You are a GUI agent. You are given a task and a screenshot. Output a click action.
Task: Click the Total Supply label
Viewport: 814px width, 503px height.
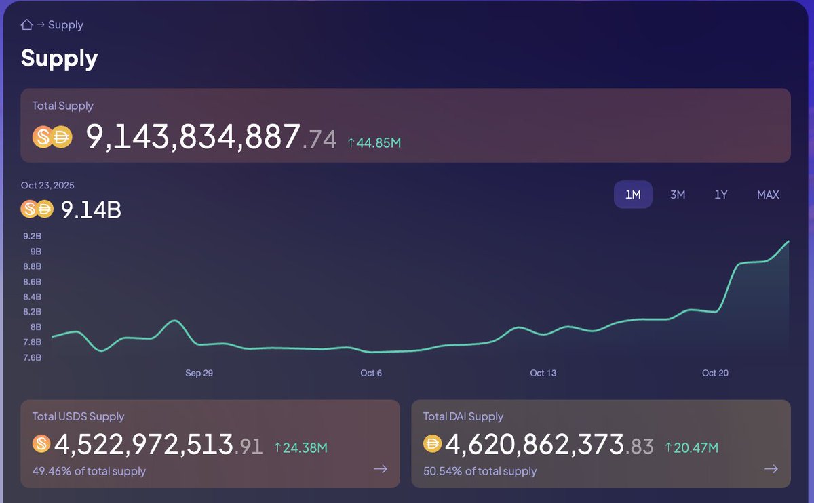pyautogui.click(x=63, y=106)
